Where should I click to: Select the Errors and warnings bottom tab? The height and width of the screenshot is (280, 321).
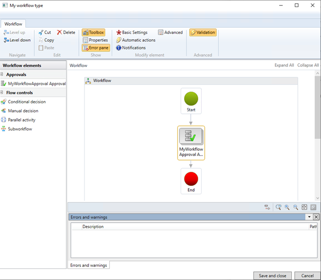click(x=89, y=265)
